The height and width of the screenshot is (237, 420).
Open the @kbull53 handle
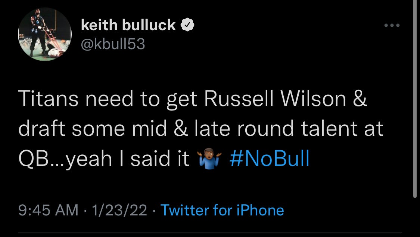(x=113, y=44)
